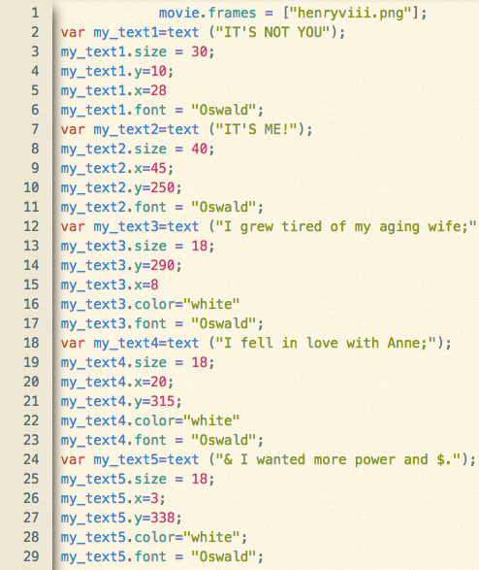The image size is (479, 570).
Task: Click the value 18 in my_text5.size
Action: click(x=200, y=480)
